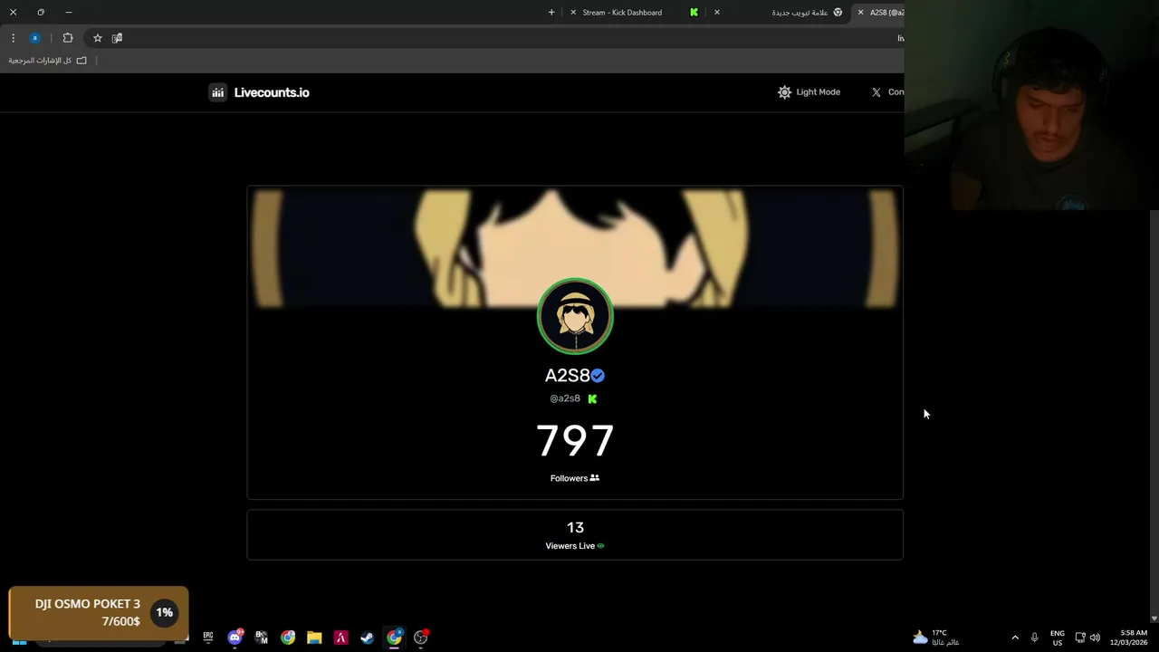The width and height of the screenshot is (1159, 652).
Task: Open the ENG US language switcher
Action: coord(1058,638)
